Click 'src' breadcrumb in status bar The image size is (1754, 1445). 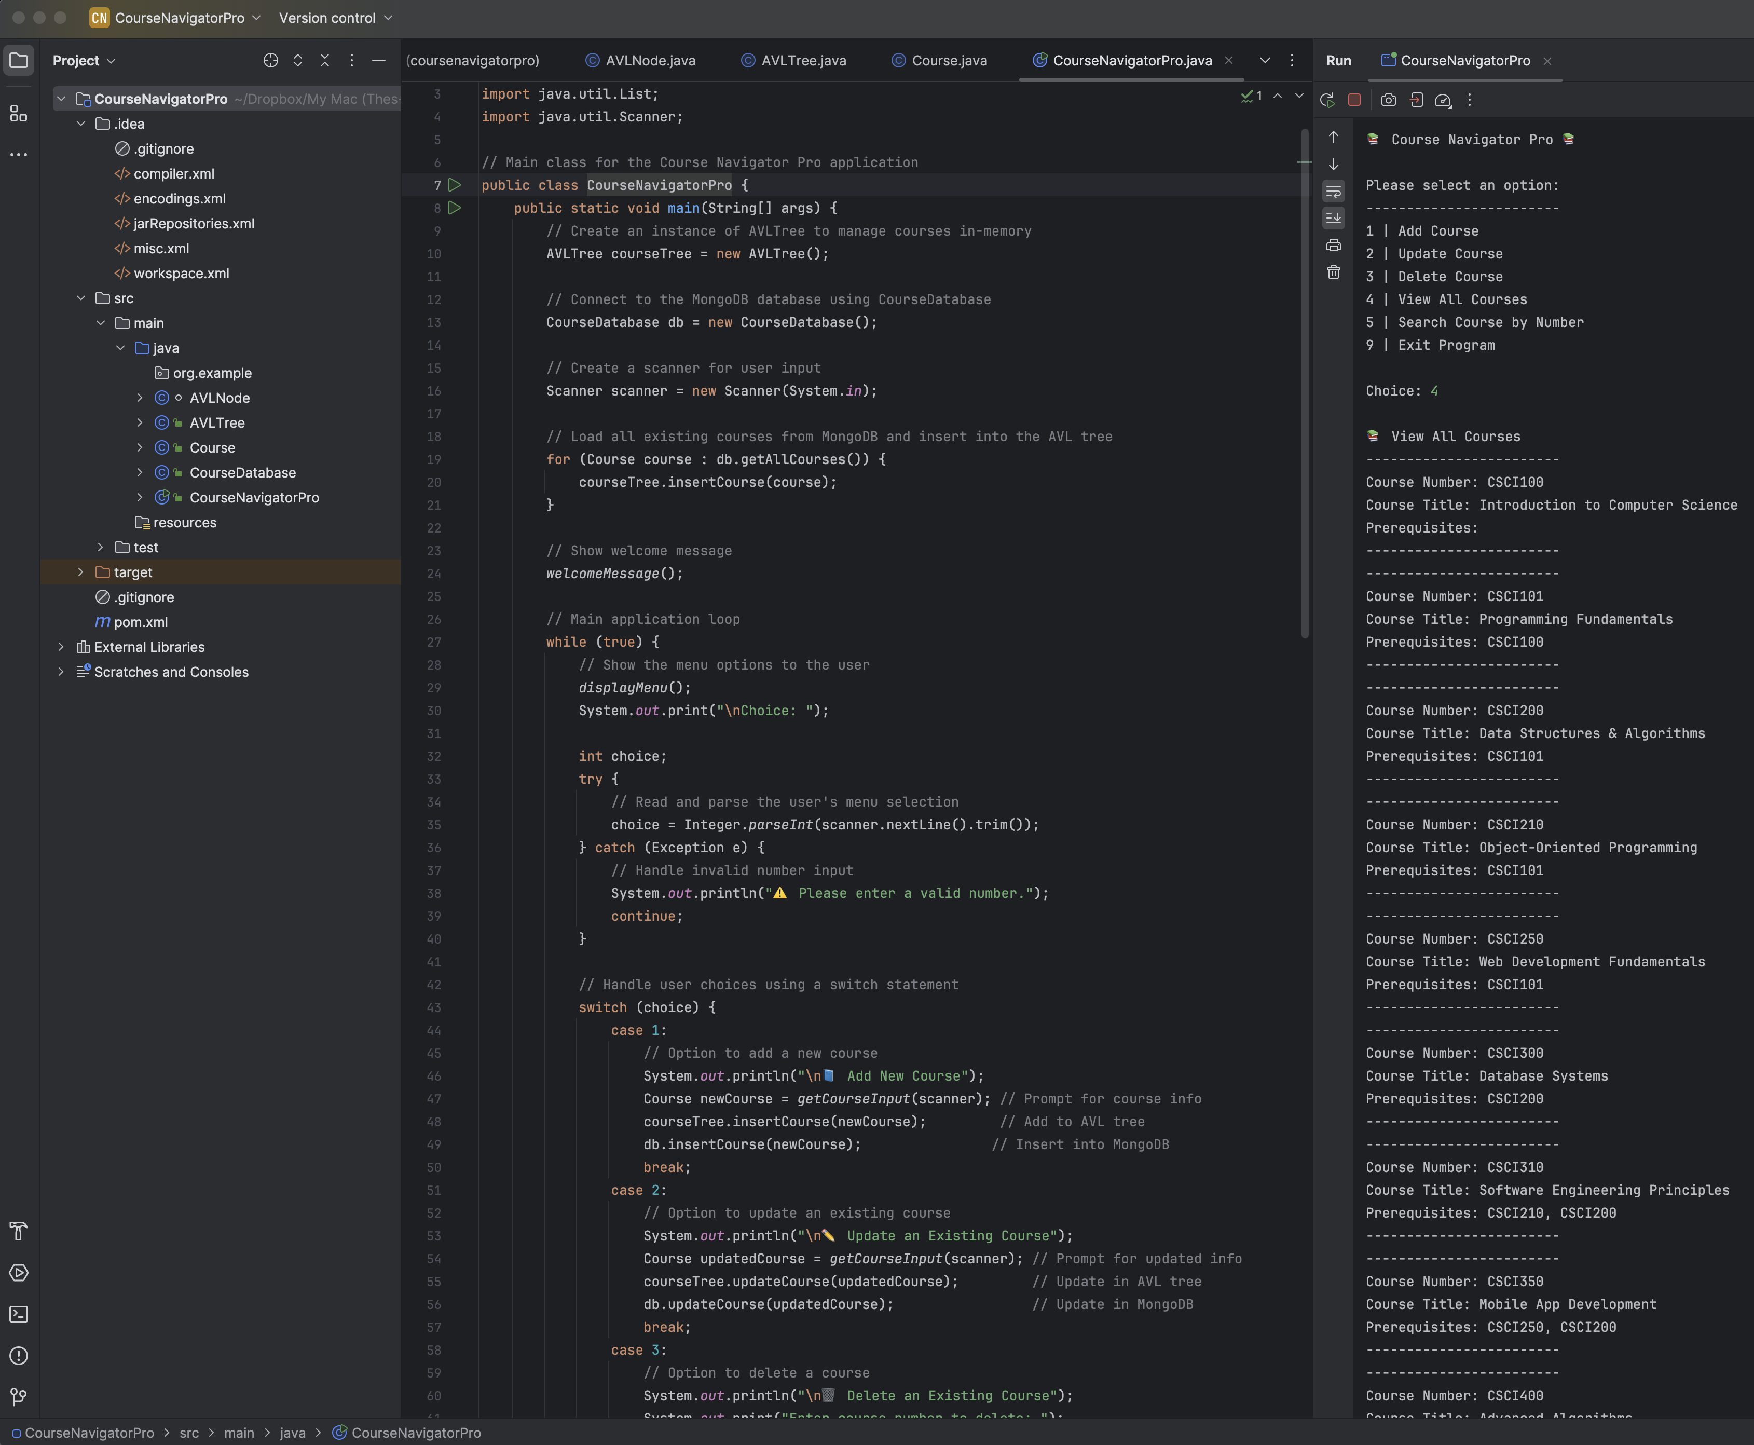(x=189, y=1433)
